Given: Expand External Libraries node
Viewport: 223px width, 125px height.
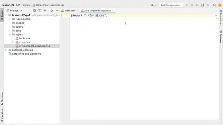Looking at the screenshot, I should click(x=6, y=50).
